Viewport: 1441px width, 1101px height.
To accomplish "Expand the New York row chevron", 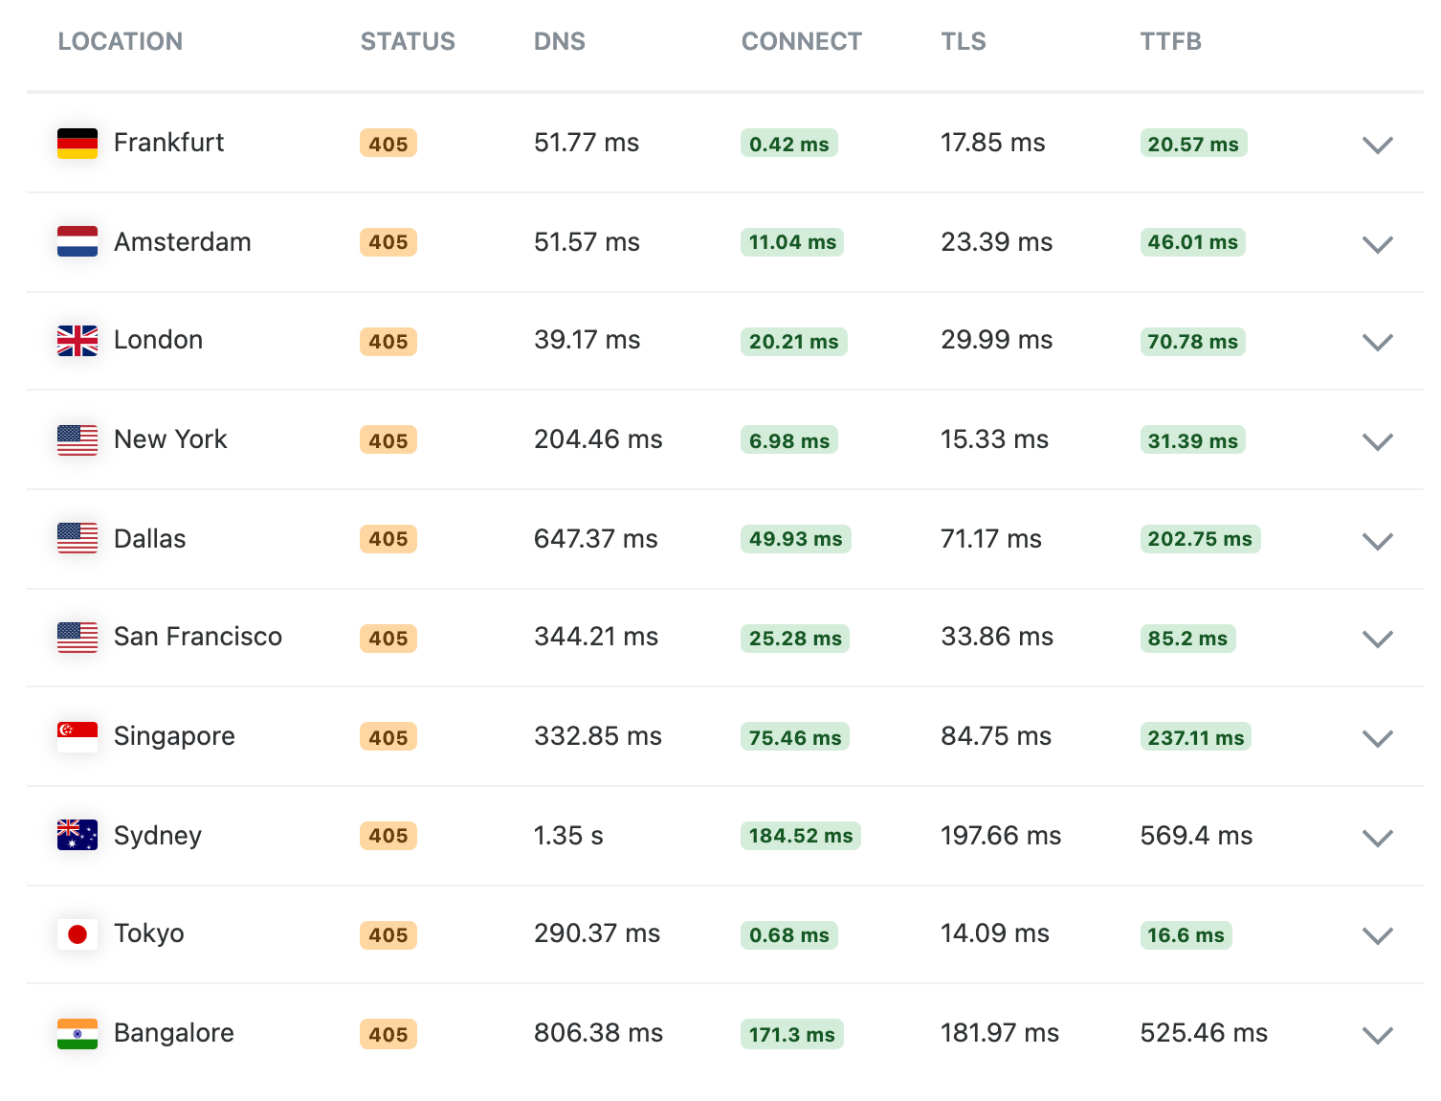I will point(1377,442).
